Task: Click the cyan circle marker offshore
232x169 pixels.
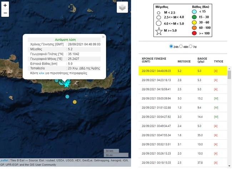Action: 67,97
